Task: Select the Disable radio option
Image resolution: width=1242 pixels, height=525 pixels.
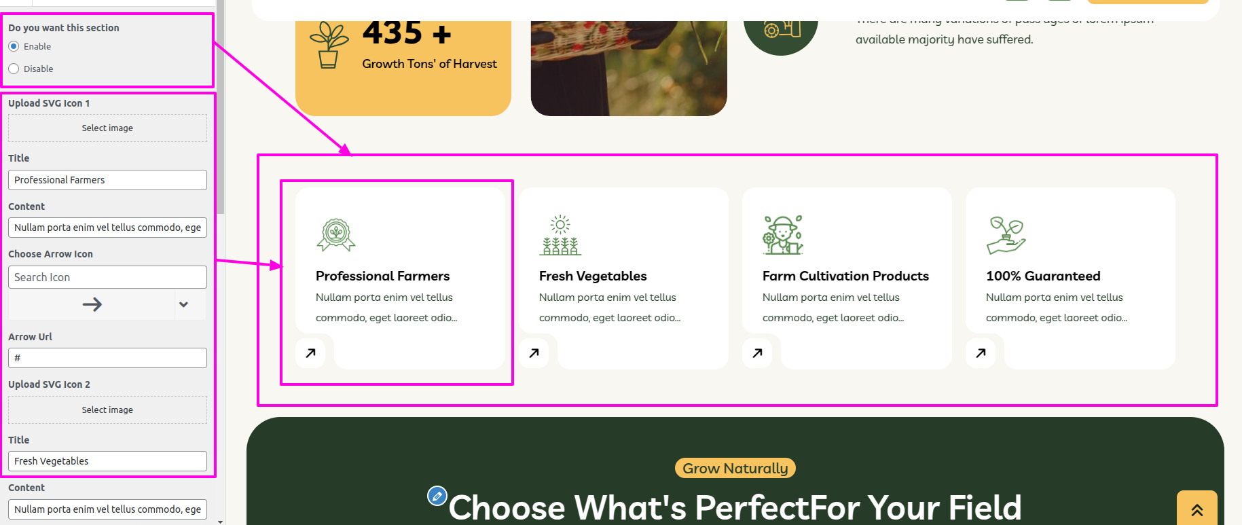Action: pos(14,69)
